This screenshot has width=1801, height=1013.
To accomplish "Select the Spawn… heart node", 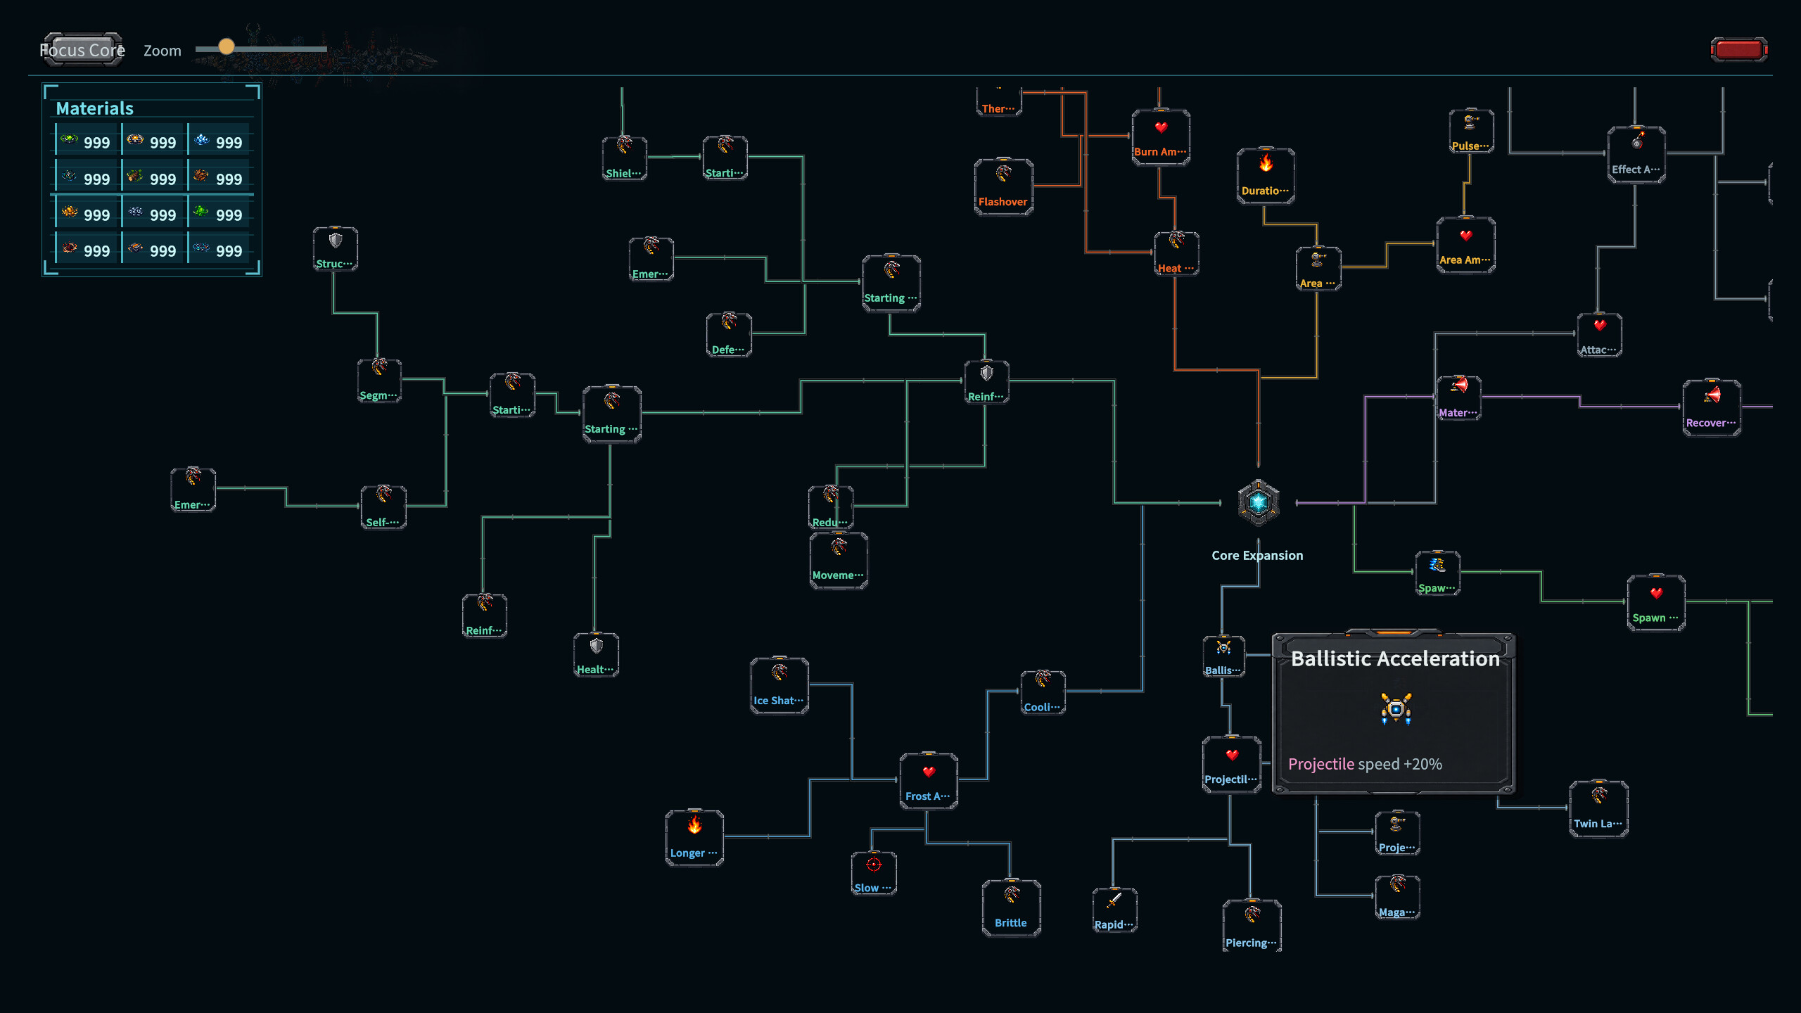I will tap(1655, 603).
